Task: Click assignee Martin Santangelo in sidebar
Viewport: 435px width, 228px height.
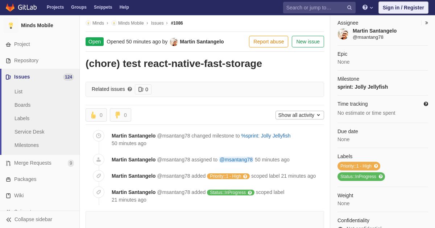Action: 374,31
